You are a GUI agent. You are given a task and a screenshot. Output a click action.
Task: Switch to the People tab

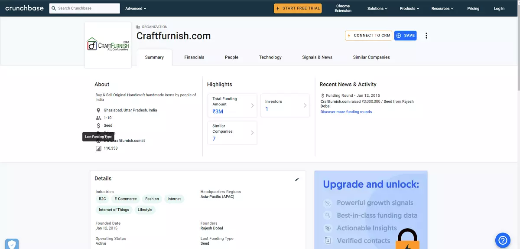(231, 57)
